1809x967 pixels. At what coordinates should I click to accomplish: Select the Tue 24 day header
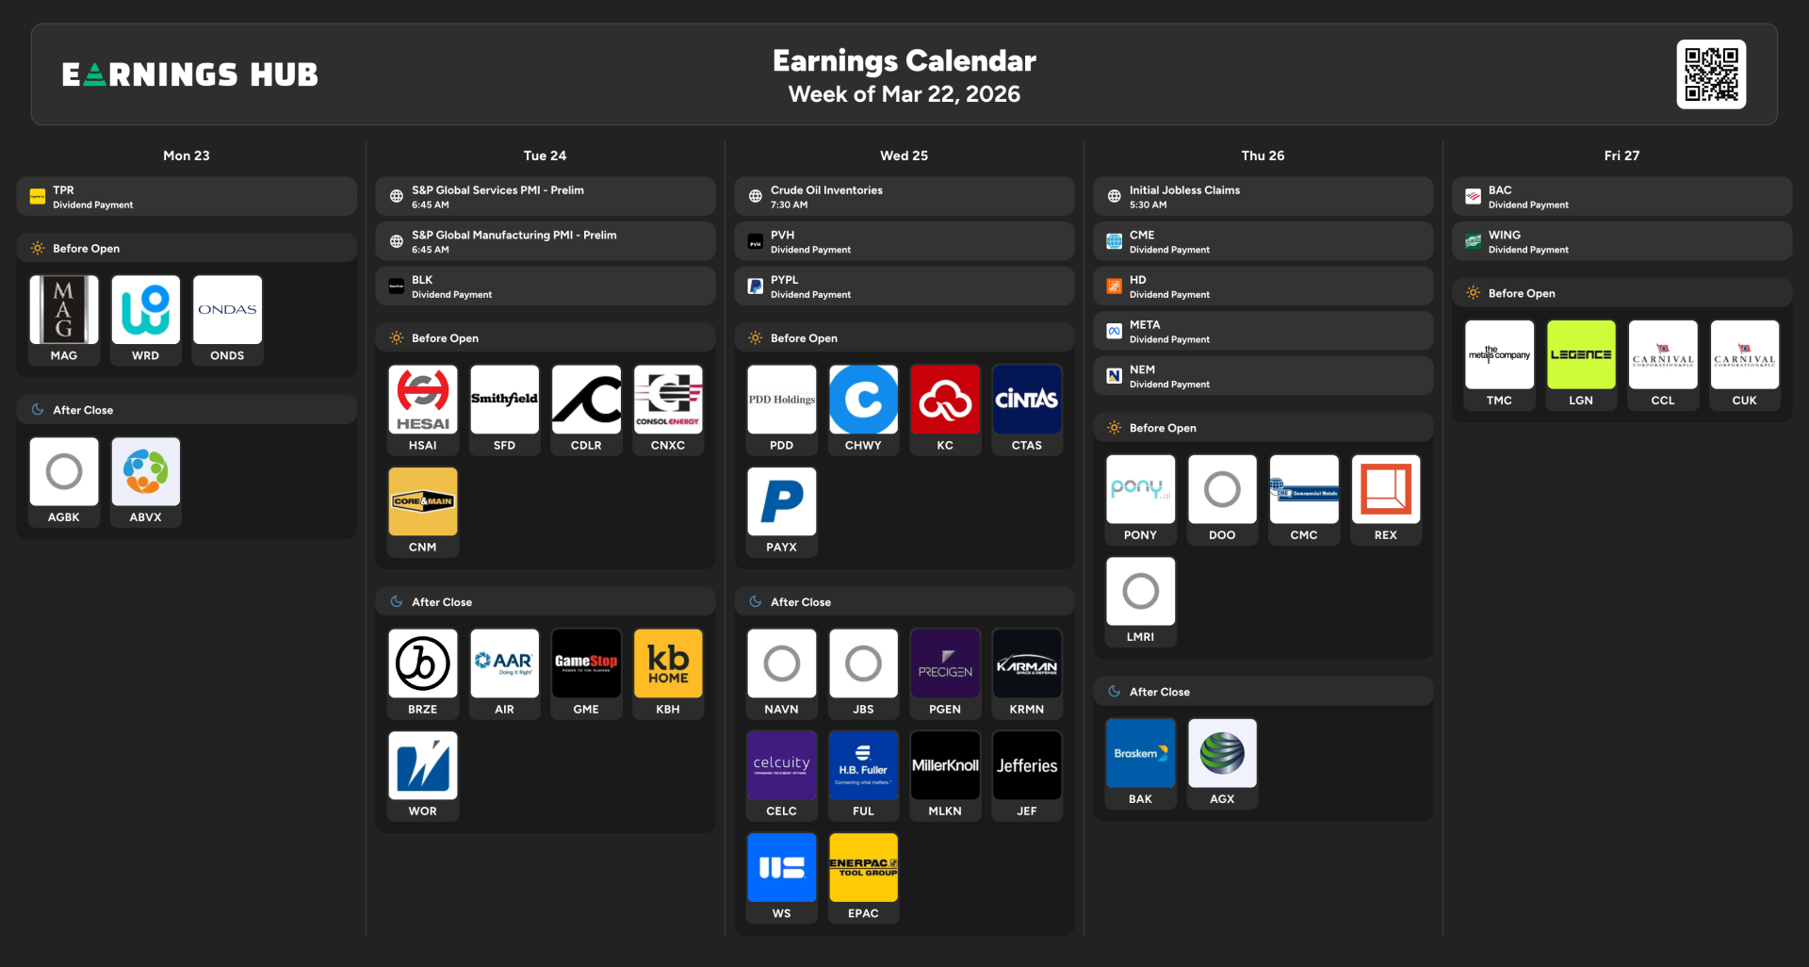(545, 156)
